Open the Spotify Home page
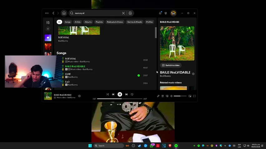The image size is (266, 149). click(64, 13)
